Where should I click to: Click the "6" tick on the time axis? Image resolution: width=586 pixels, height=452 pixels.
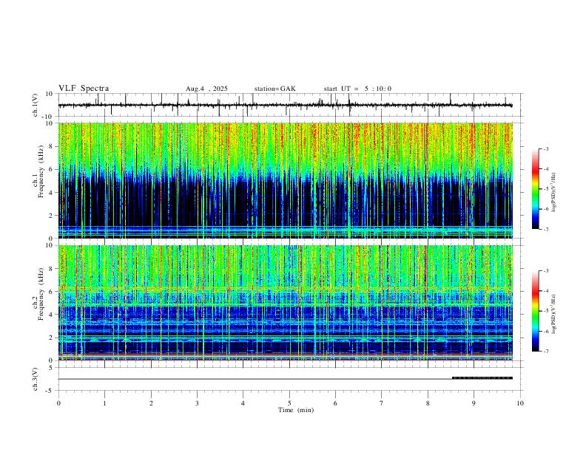tap(335, 403)
